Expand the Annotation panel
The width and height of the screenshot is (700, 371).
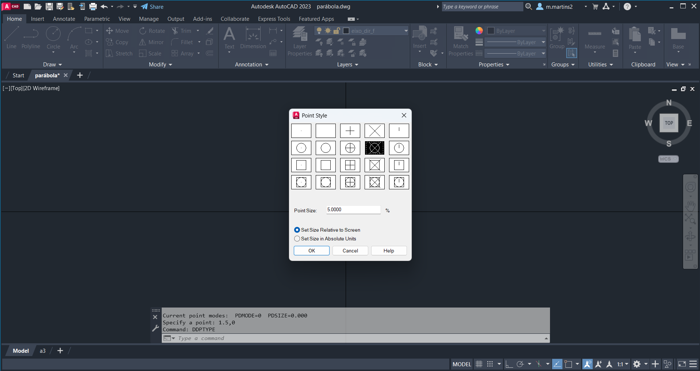click(x=252, y=65)
